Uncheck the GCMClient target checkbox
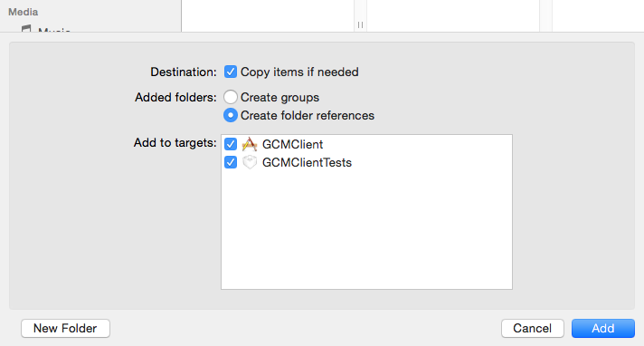The width and height of the screenshot is (644, 346). click(x=231, y=144)
